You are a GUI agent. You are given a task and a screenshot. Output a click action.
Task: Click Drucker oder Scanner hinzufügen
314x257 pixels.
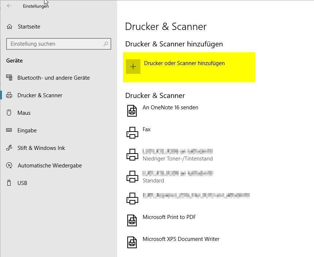[x=184, y=63]
